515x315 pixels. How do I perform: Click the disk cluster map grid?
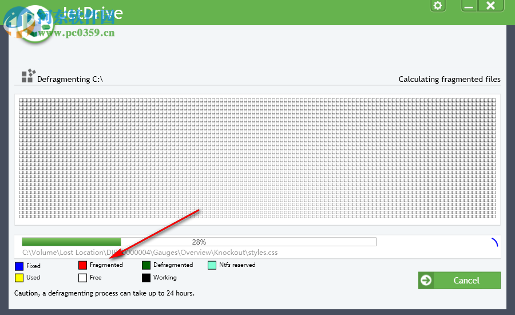point(257,158)
